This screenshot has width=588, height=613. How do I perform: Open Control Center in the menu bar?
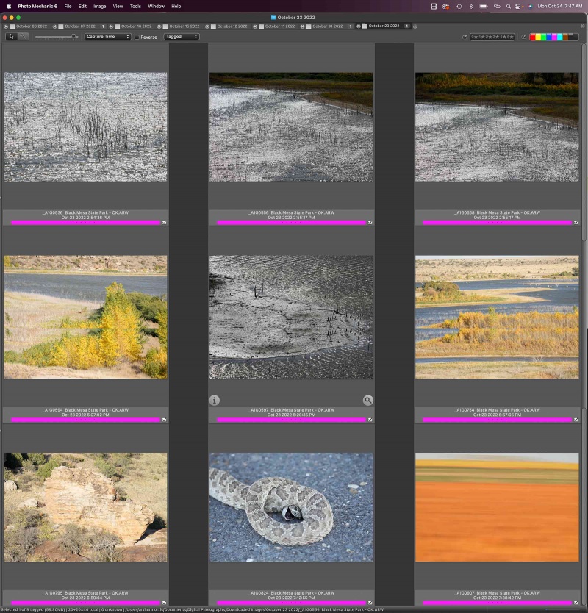[518, 7]
